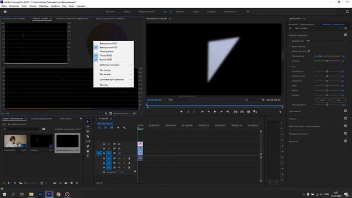Select the Selection arrow tool

(88, 122)
